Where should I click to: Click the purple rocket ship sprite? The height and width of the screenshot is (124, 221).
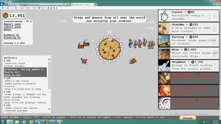point(84,61)
